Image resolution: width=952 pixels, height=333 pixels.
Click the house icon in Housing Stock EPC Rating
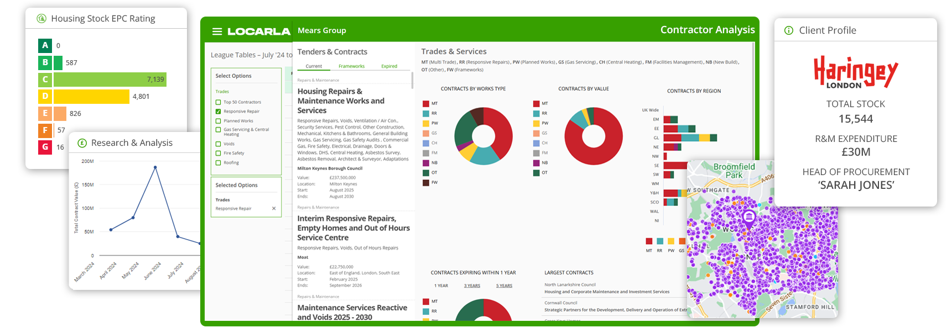(x=41, y=18)
